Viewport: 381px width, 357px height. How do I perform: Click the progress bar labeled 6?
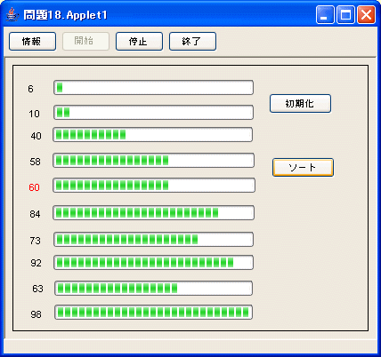coord(153,87)
